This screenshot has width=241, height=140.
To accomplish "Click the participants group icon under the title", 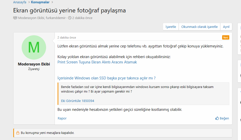I will 15,18.
